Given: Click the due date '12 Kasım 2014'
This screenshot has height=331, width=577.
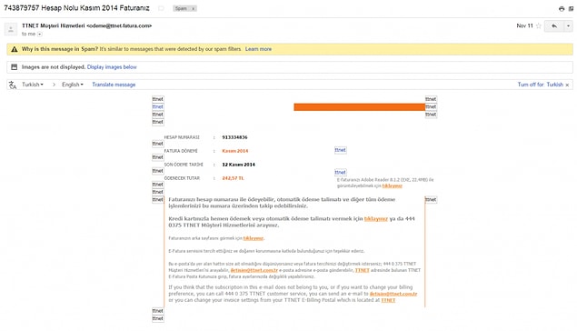Looking at the screenshot, I should pyautogui.click(x=238, y=165).
